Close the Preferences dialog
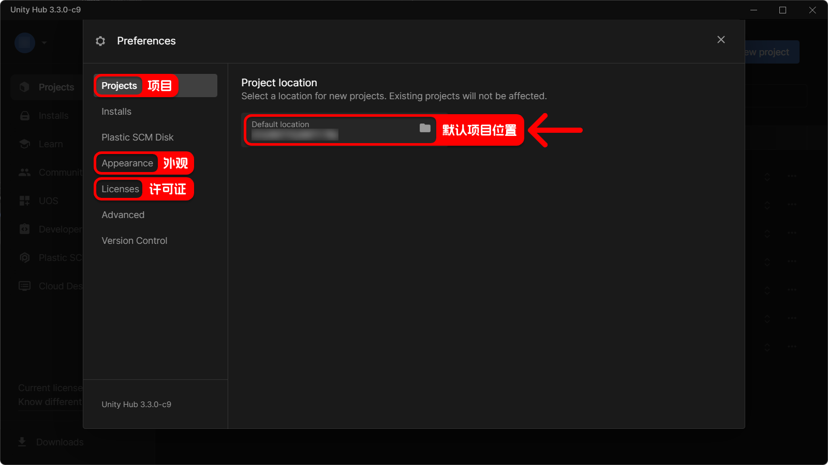 721,40
